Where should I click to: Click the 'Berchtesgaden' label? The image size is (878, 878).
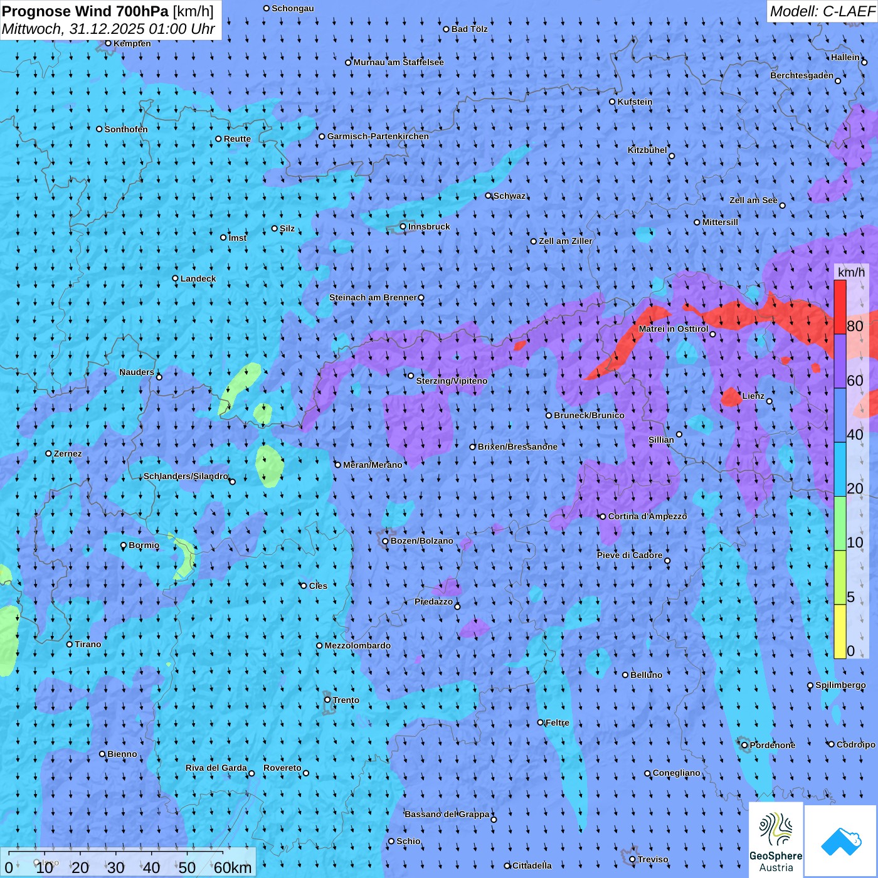802,75
